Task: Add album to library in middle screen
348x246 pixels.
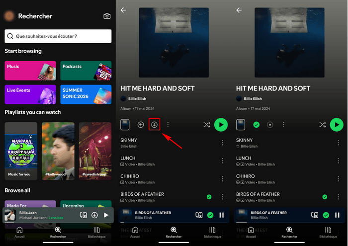Action: click(x=141, y=125)
